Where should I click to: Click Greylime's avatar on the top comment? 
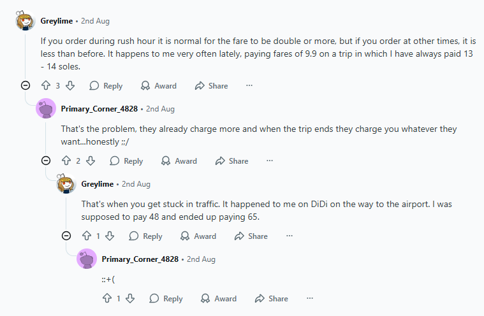pyautogui.click(x=26, y=21)
